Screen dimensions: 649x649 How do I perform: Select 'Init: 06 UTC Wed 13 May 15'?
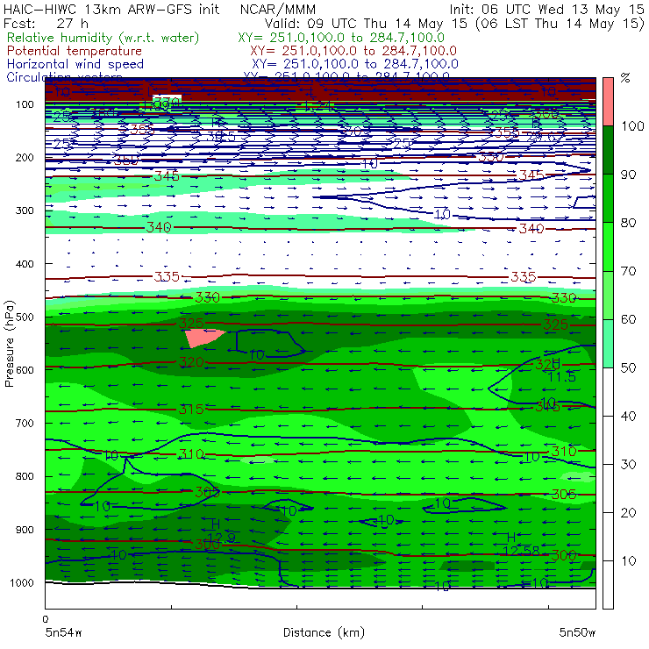point(546,9)
